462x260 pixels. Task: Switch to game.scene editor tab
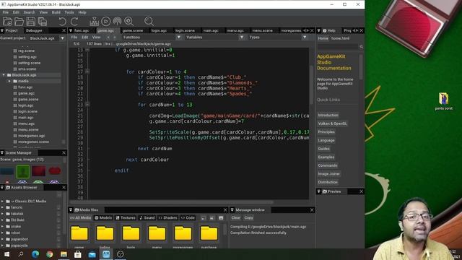coord(133,30)
